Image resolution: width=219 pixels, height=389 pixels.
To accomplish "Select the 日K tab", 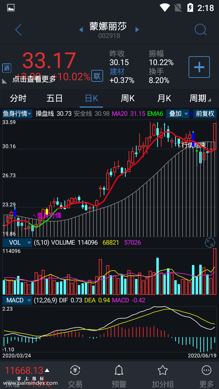I will point(92,98).
